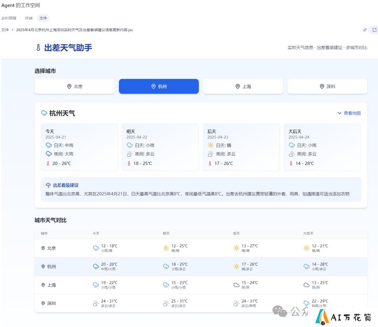Click sun icon beside 13 - 27℃
This screenshot has width=378, height=327.
(236, 248)
